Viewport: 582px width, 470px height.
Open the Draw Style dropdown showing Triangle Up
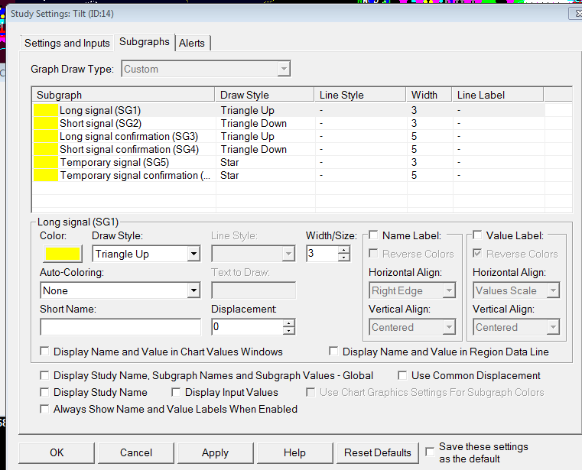146,254
